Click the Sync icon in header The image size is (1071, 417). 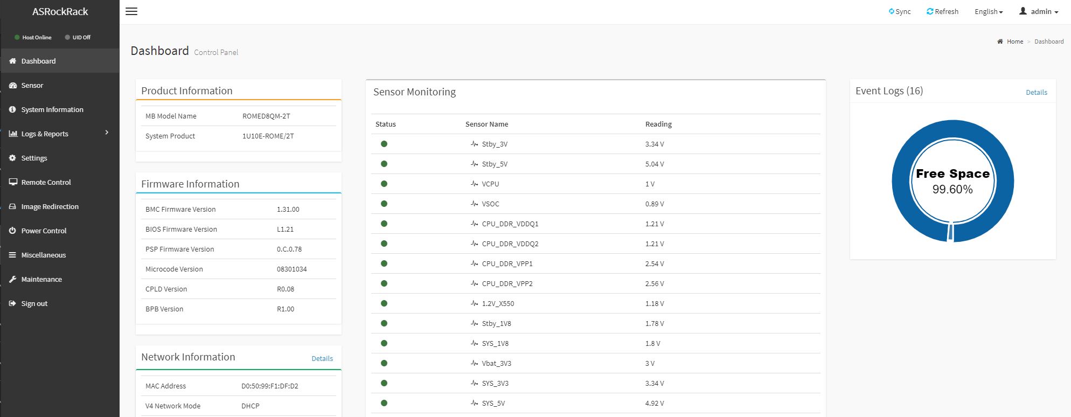891,11
